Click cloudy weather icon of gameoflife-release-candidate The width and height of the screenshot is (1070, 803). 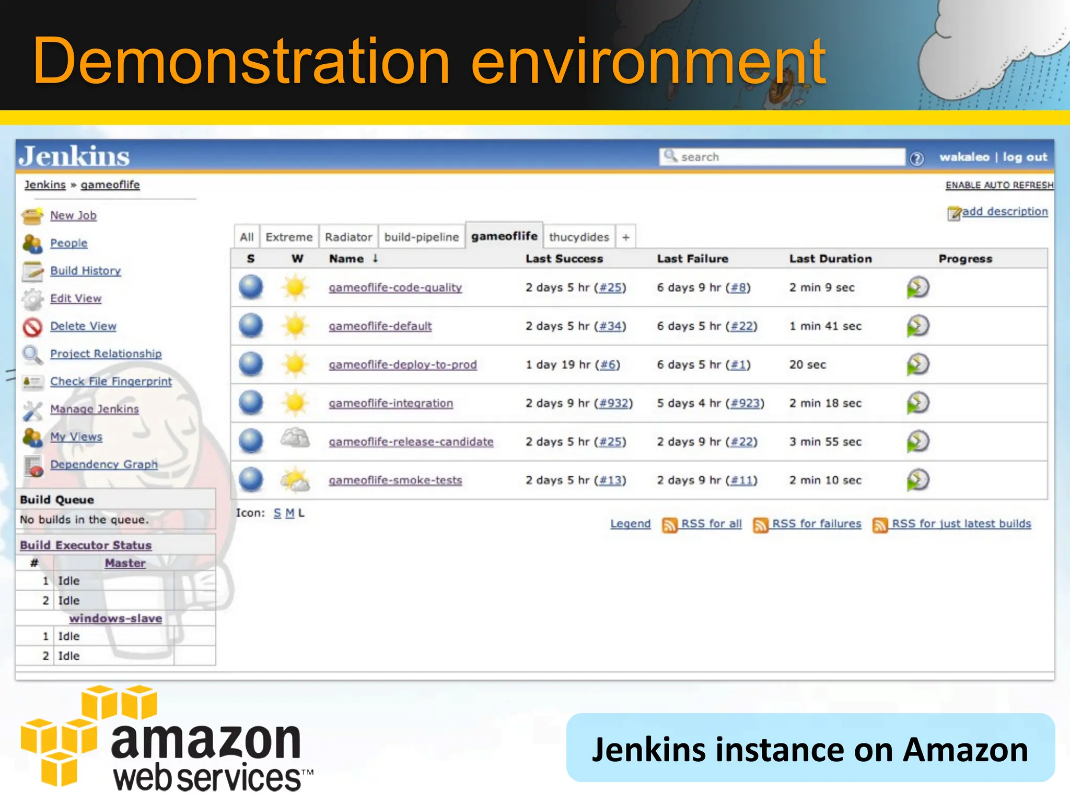pos(295,439)
